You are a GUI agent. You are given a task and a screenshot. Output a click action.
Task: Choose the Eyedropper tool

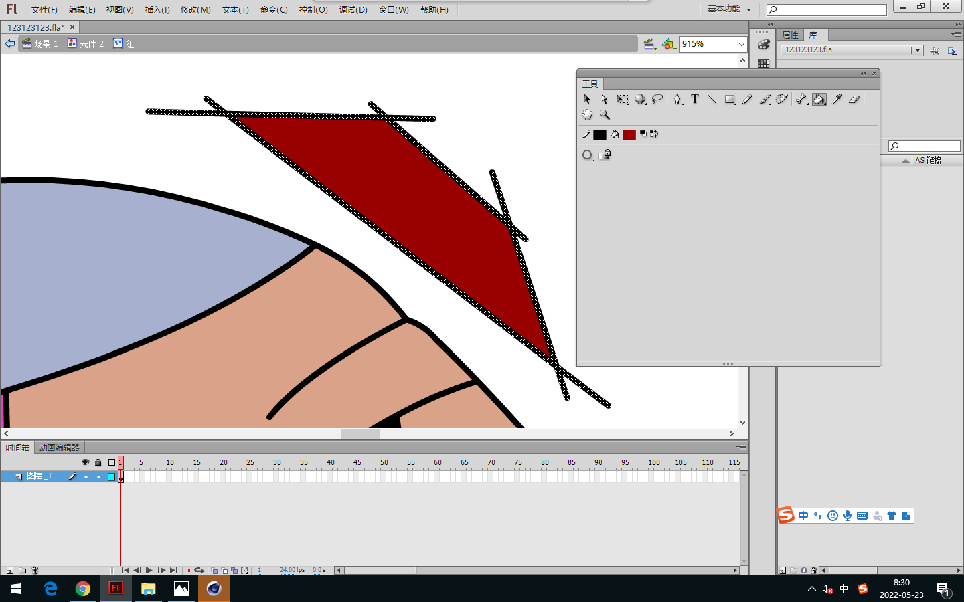(x=837, y=100)
